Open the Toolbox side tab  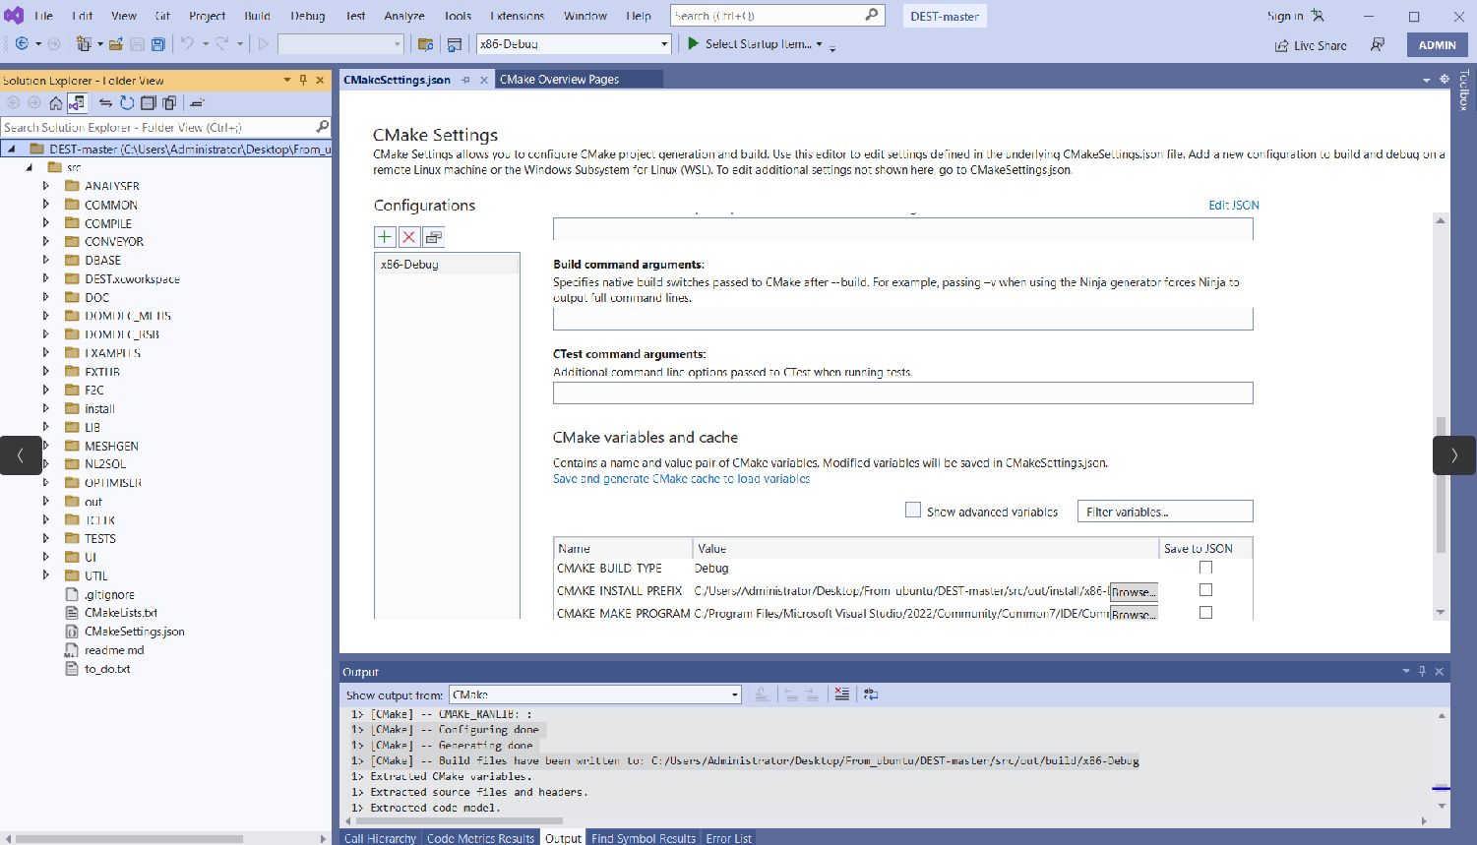click(x=1464, y=89)
